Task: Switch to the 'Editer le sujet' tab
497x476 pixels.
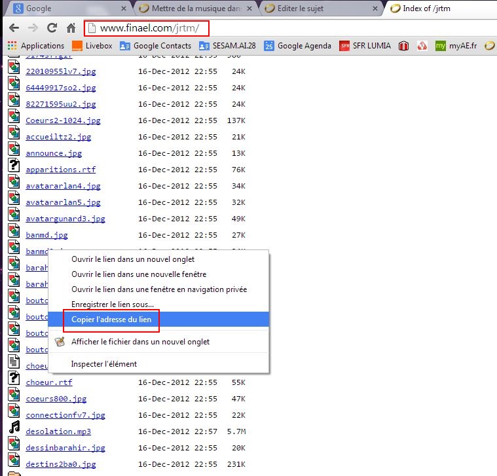Action: pos(314,9)
